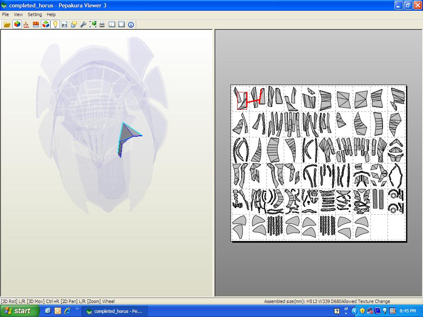This screenshot has width=423, height=317.
Task: Click the blue info icon in the toolbar
Action: [131, 24]
